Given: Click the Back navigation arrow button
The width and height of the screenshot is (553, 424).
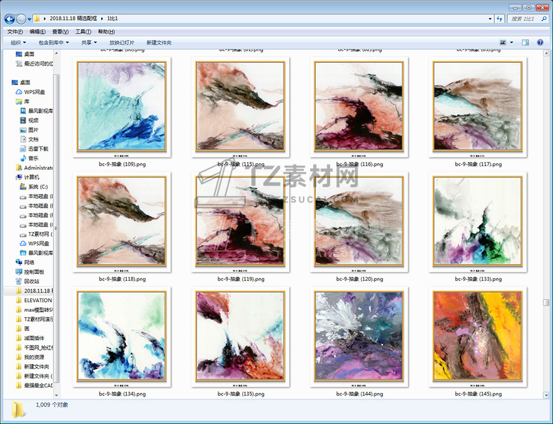Looking at the screenshot, I should click(9, 19).
